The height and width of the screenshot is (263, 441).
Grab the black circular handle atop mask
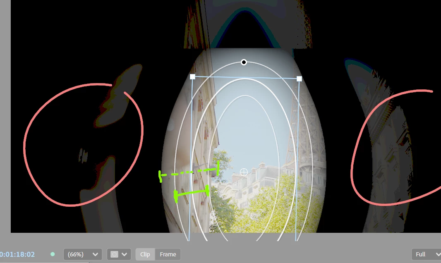coord(244,62)
